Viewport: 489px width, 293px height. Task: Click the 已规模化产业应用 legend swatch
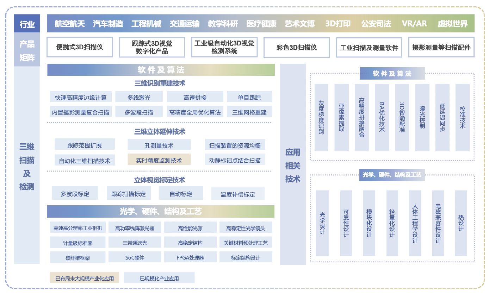(x=159, y=278)
